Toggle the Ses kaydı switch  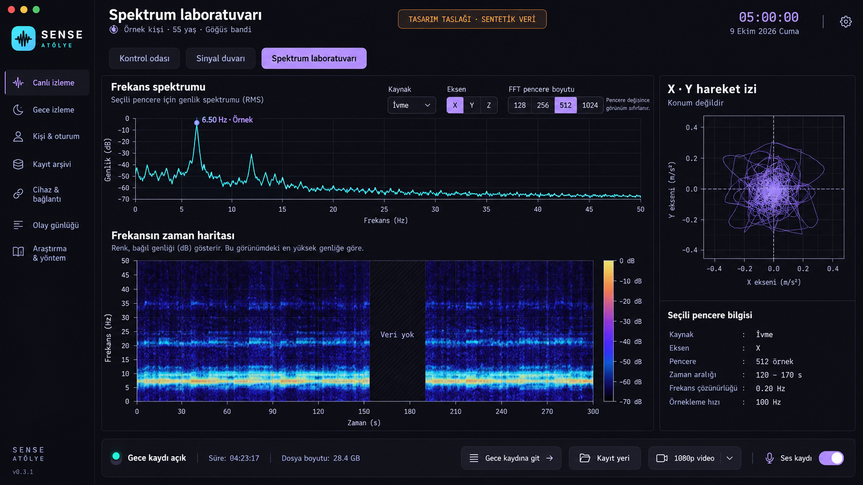pos(831,458)
